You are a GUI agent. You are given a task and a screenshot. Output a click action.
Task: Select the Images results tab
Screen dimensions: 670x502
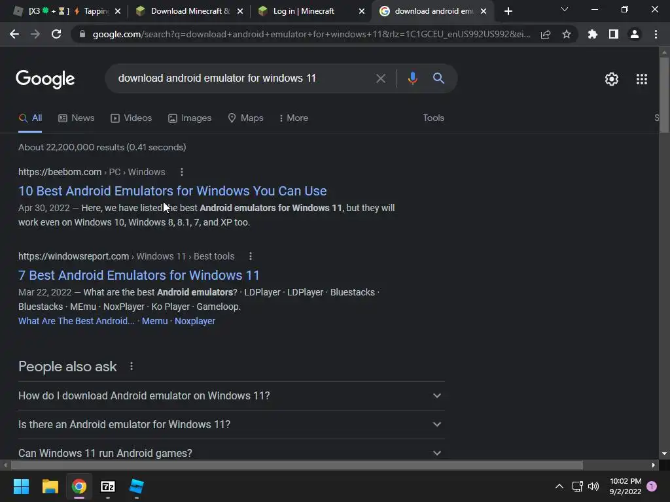tap(190, 118)
